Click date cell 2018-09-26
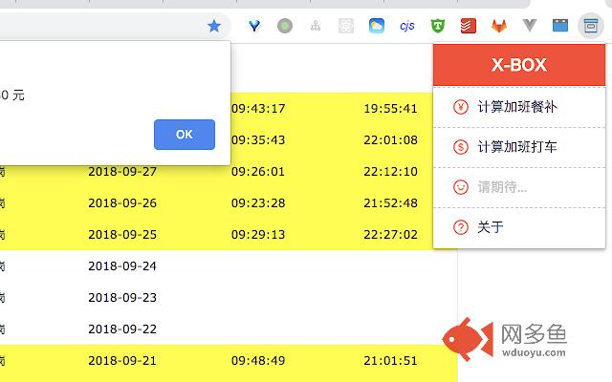612x382 pixels. 122,203
